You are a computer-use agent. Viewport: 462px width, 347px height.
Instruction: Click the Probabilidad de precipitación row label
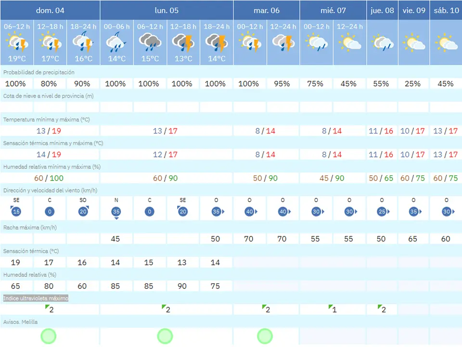tap(39, 72)
